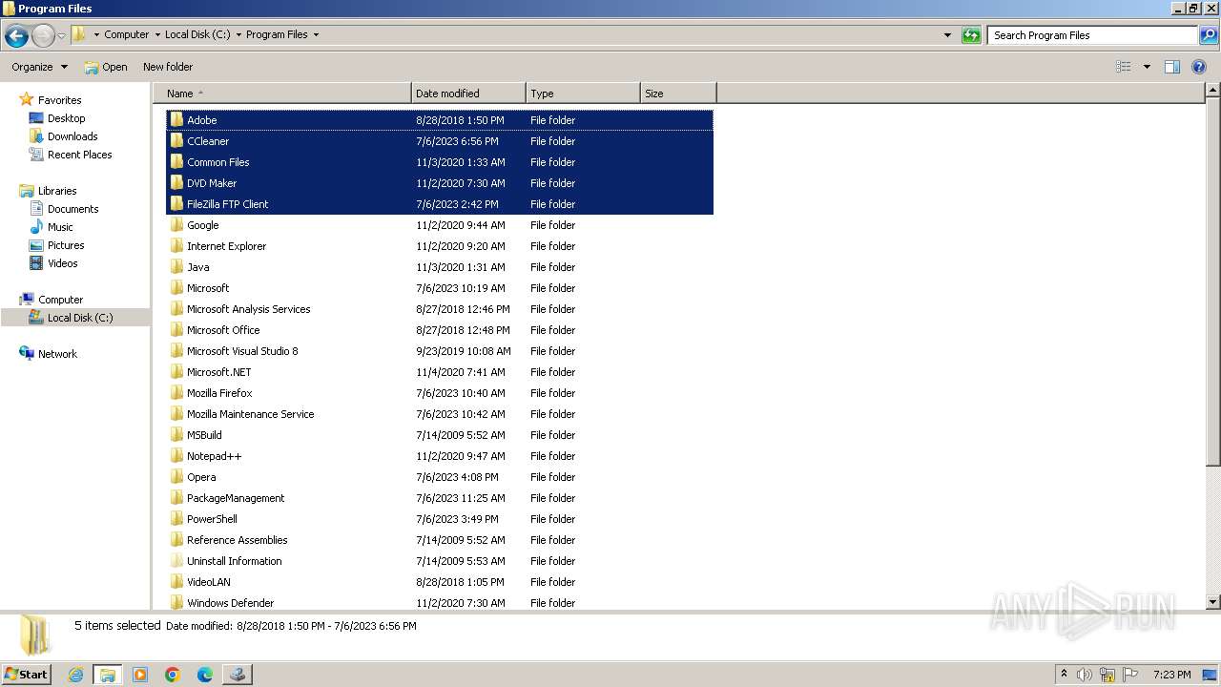
Task: Select Network in navigation pane
Action: [57, 354]
